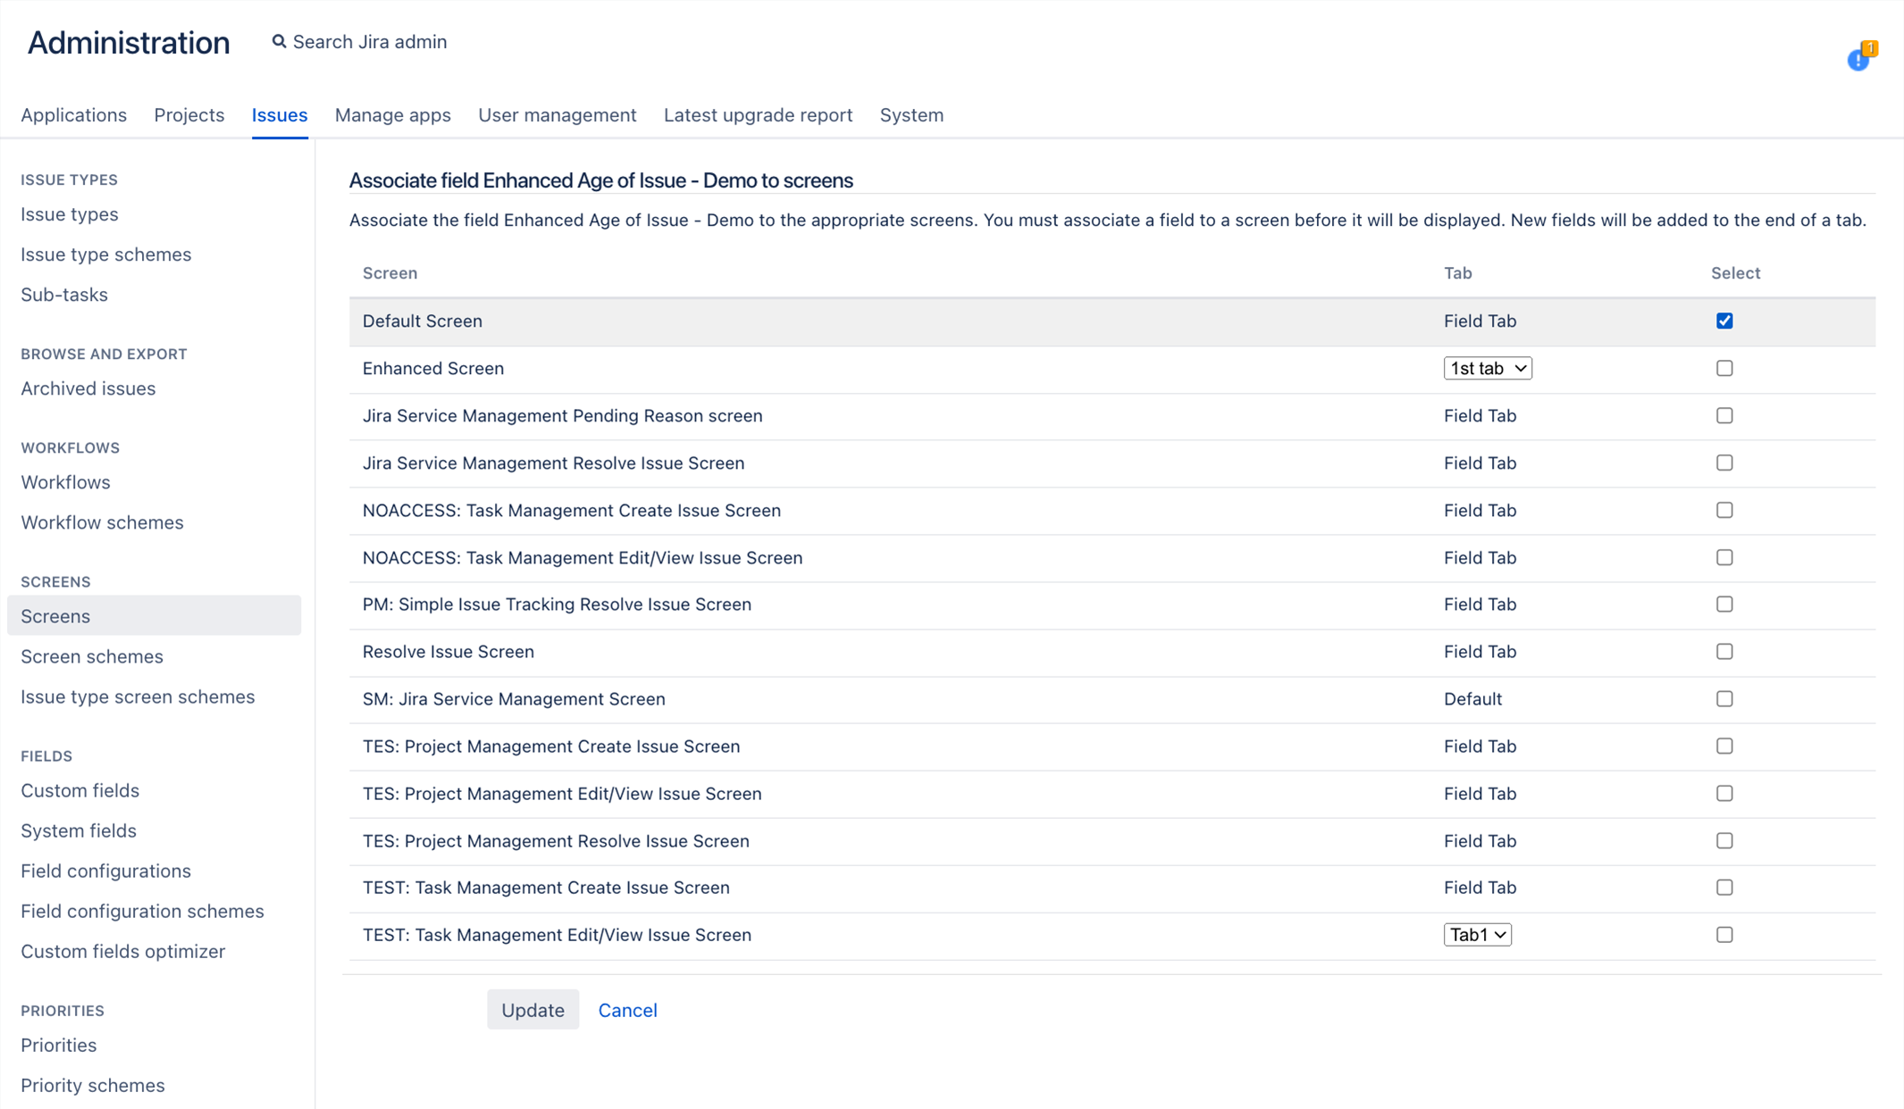Open Search Jira admin input field
Image resolution: width=1904 pixels, height=1109 pixels.
[x=370, y=42]
